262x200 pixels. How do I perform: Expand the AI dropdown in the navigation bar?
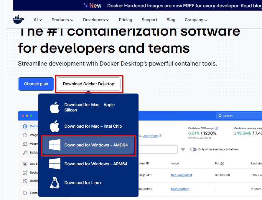tap(38, 20)
